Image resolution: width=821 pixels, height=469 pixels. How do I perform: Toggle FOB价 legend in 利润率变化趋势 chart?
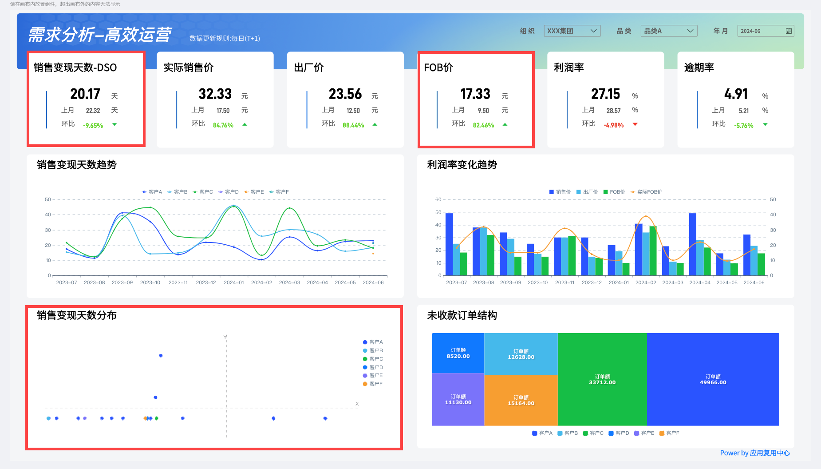coord(614,192)
